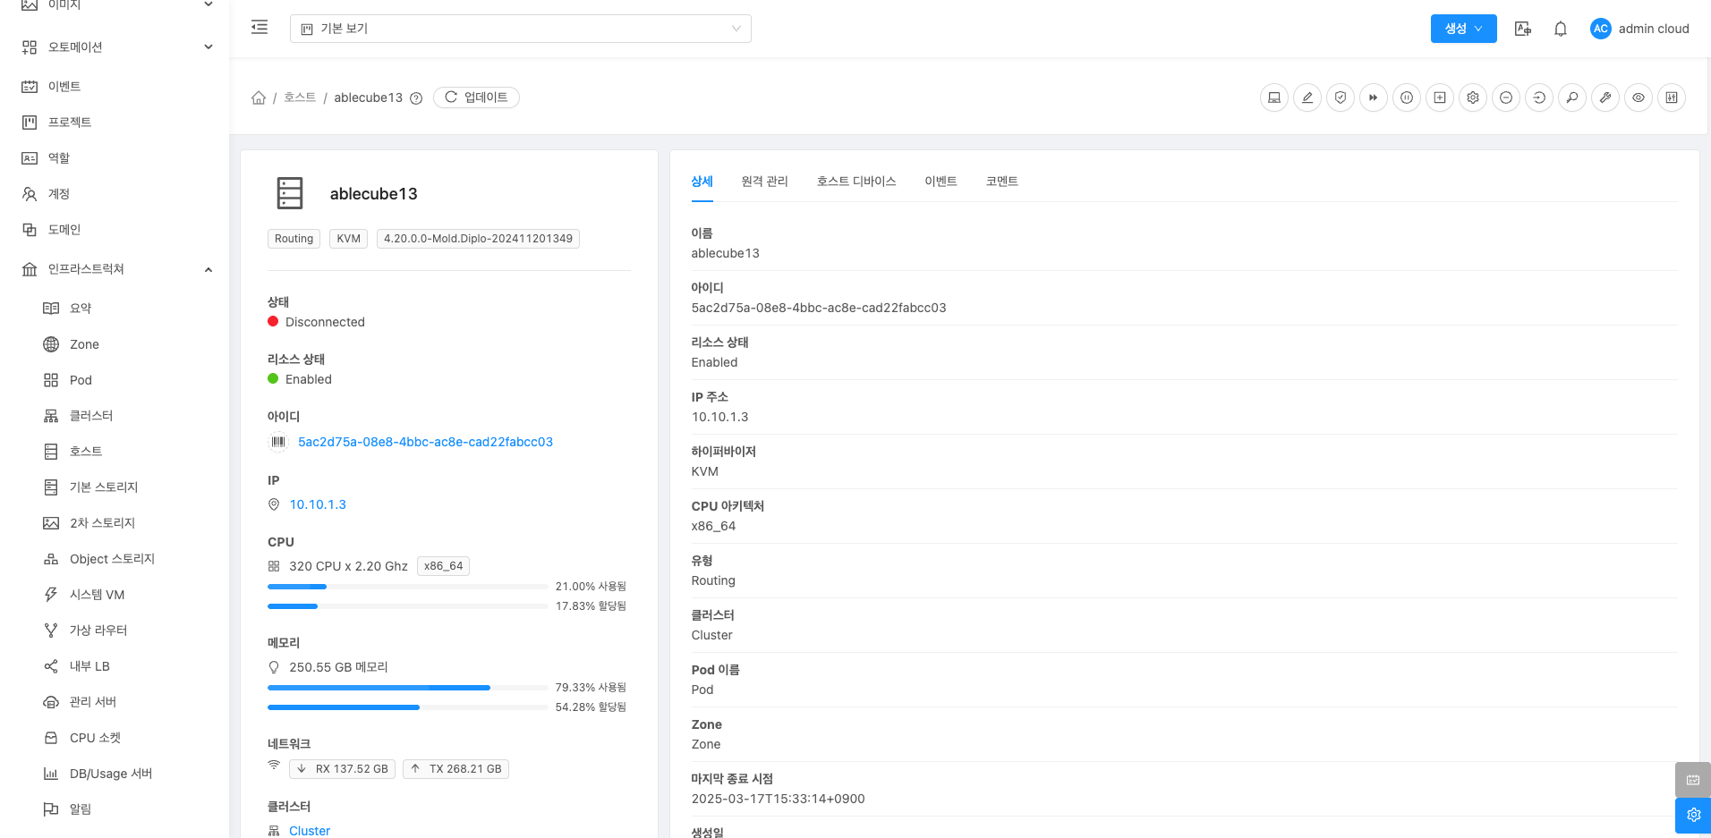
Task: Select 기본 스토리지 in the sidebar
Action: tap(104, 487)
